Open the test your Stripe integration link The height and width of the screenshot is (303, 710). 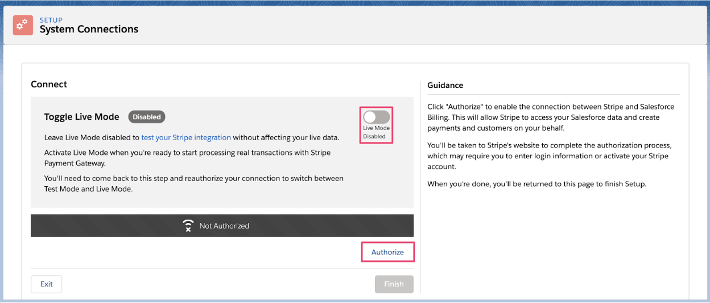pos(186,137)
